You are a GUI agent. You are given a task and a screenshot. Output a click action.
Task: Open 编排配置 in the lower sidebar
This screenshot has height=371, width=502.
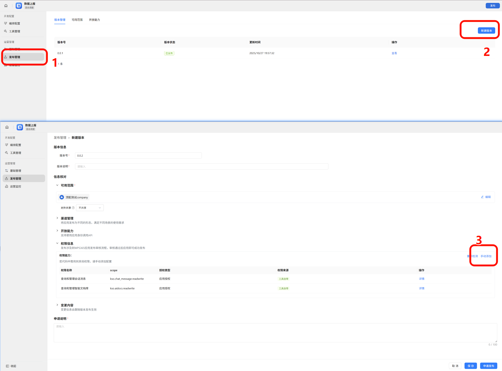point(15,145)
